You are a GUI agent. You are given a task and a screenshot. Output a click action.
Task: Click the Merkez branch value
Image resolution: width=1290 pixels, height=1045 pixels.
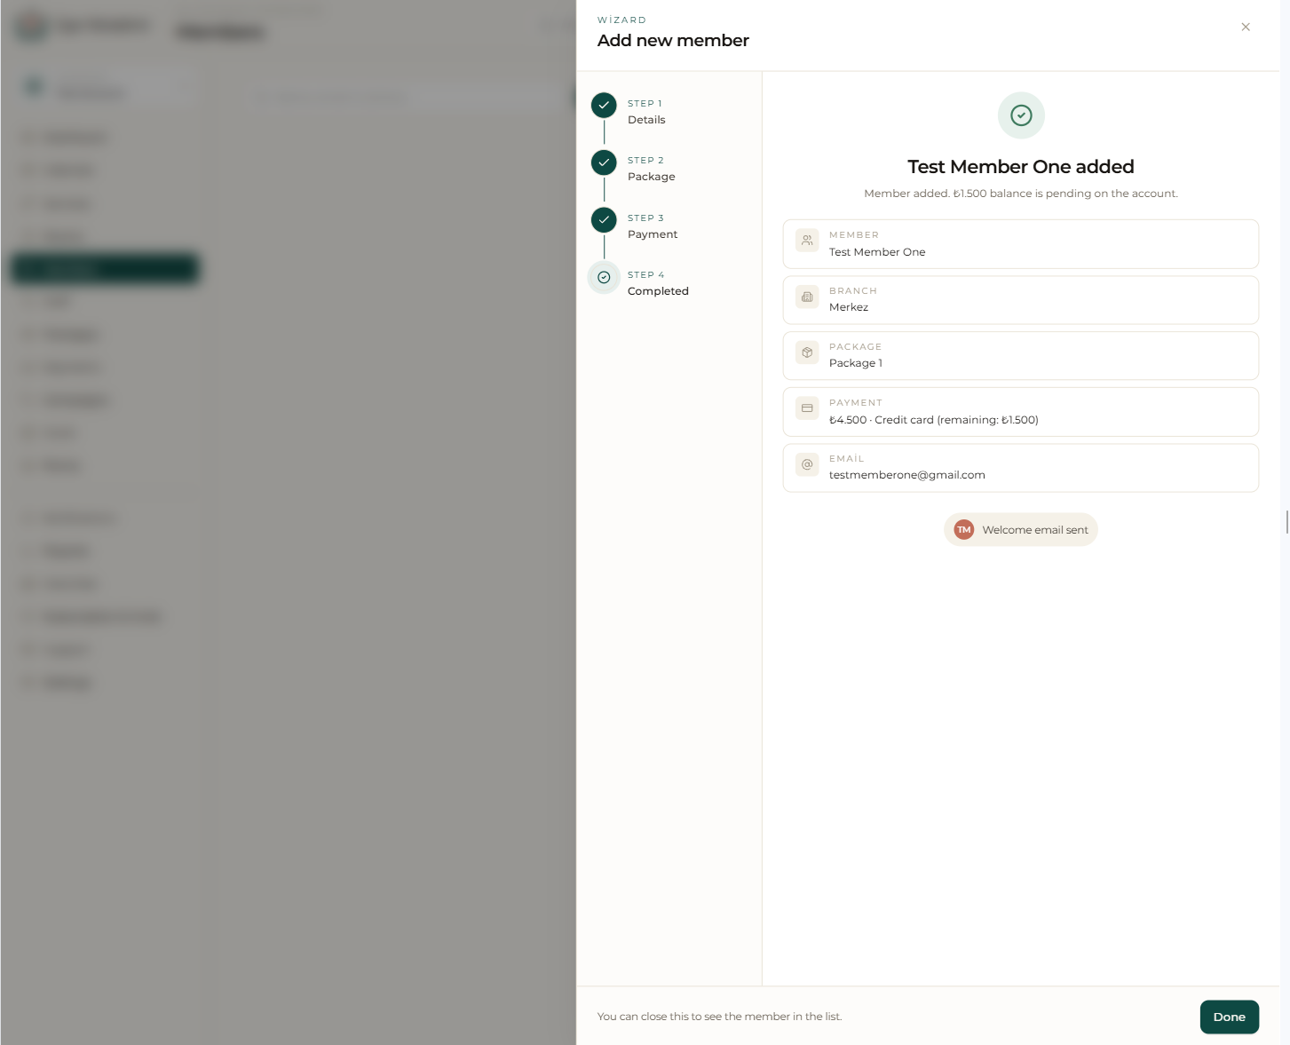click(x=849, y=307)
